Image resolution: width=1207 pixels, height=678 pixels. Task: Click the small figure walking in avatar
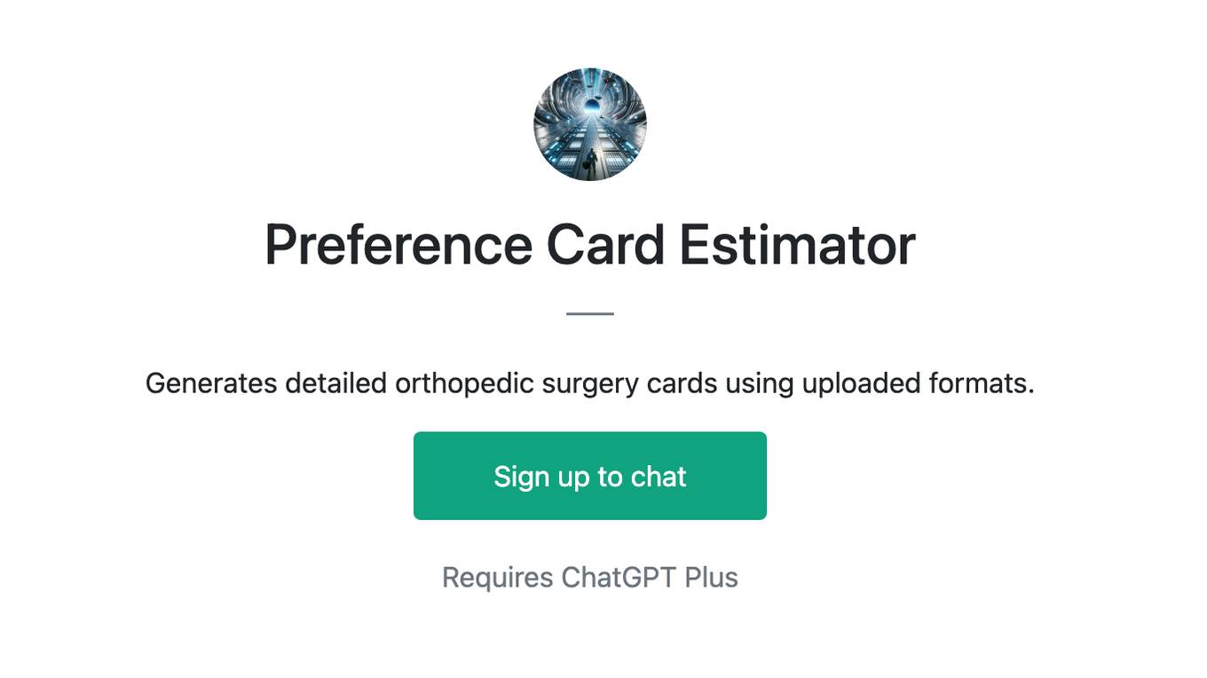[588, 161]
